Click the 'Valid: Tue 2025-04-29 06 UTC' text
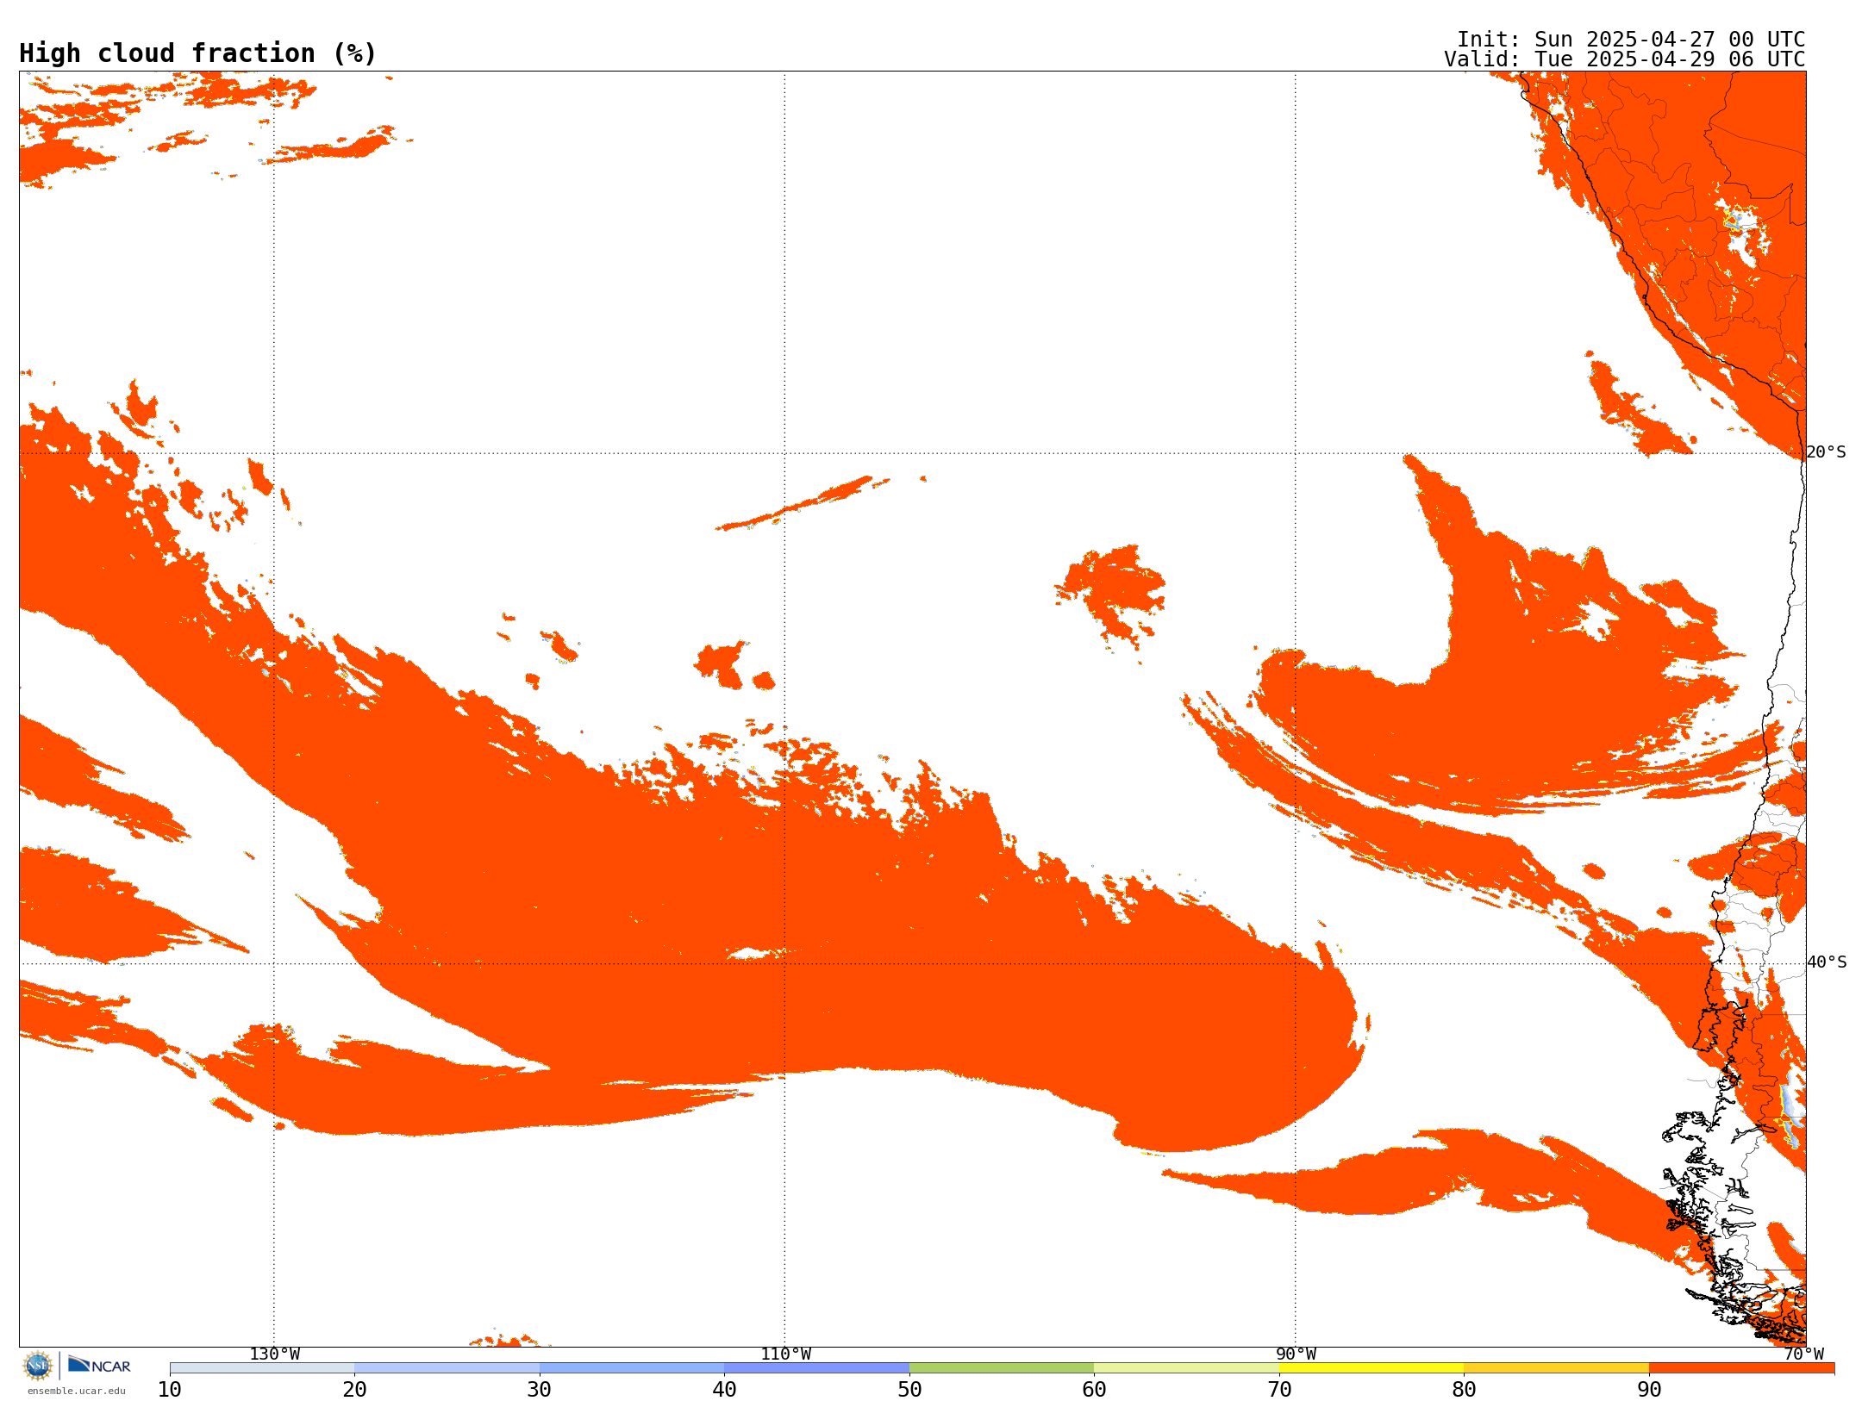Screen dimensions: 1862x1401 (1625, 59)
